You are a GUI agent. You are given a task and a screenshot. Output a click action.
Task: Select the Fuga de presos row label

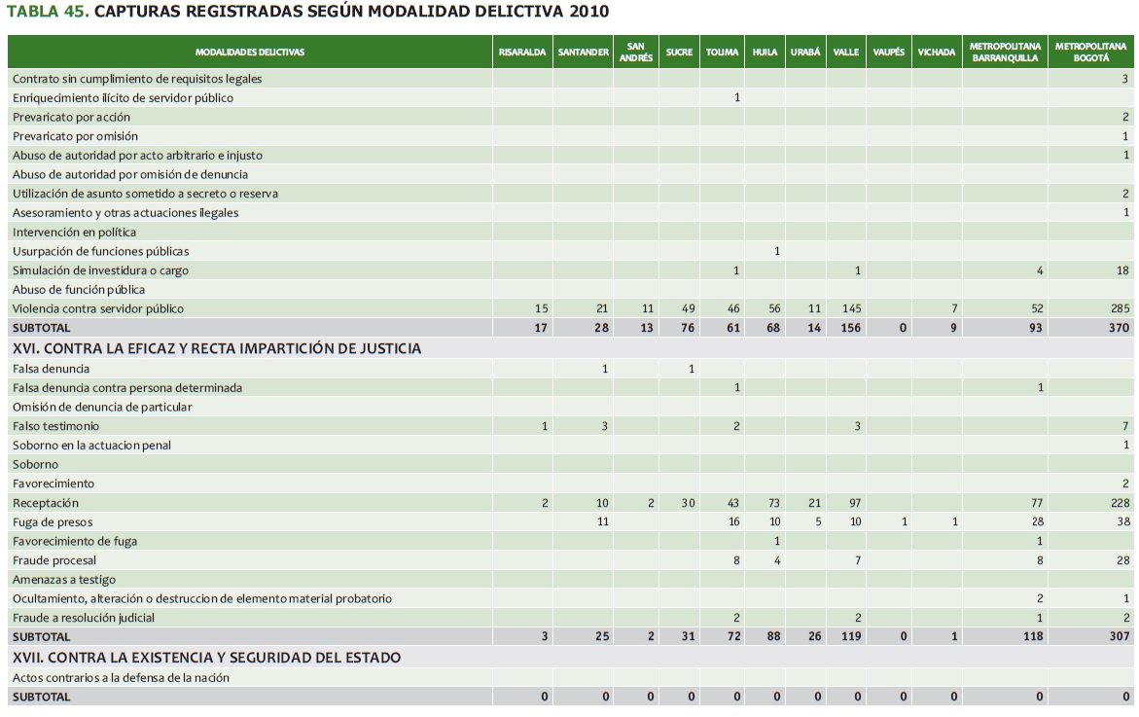tap(52, 522)
